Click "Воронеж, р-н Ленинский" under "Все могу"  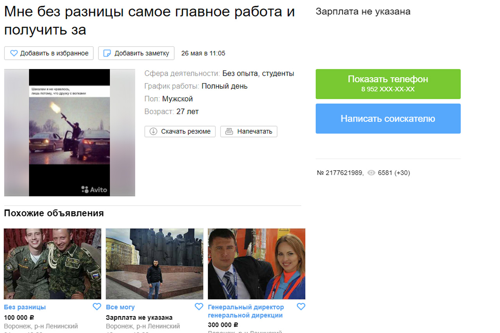[143, 326]
